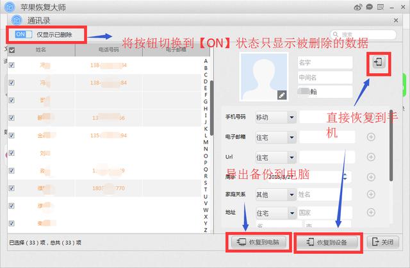The width and height of the screenshot is (410, 268).
Task: Toggle checkbox for first contact row
Action: [x=12, y=65]
